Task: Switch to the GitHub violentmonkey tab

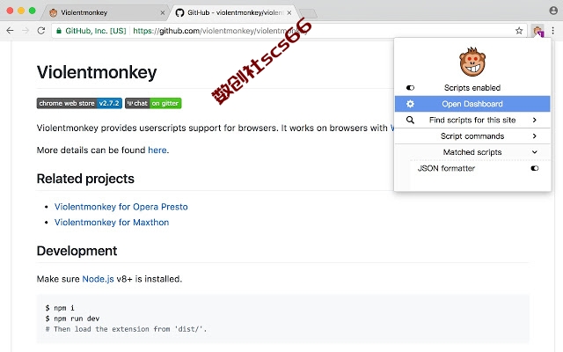Action: [x=233, y=12]
